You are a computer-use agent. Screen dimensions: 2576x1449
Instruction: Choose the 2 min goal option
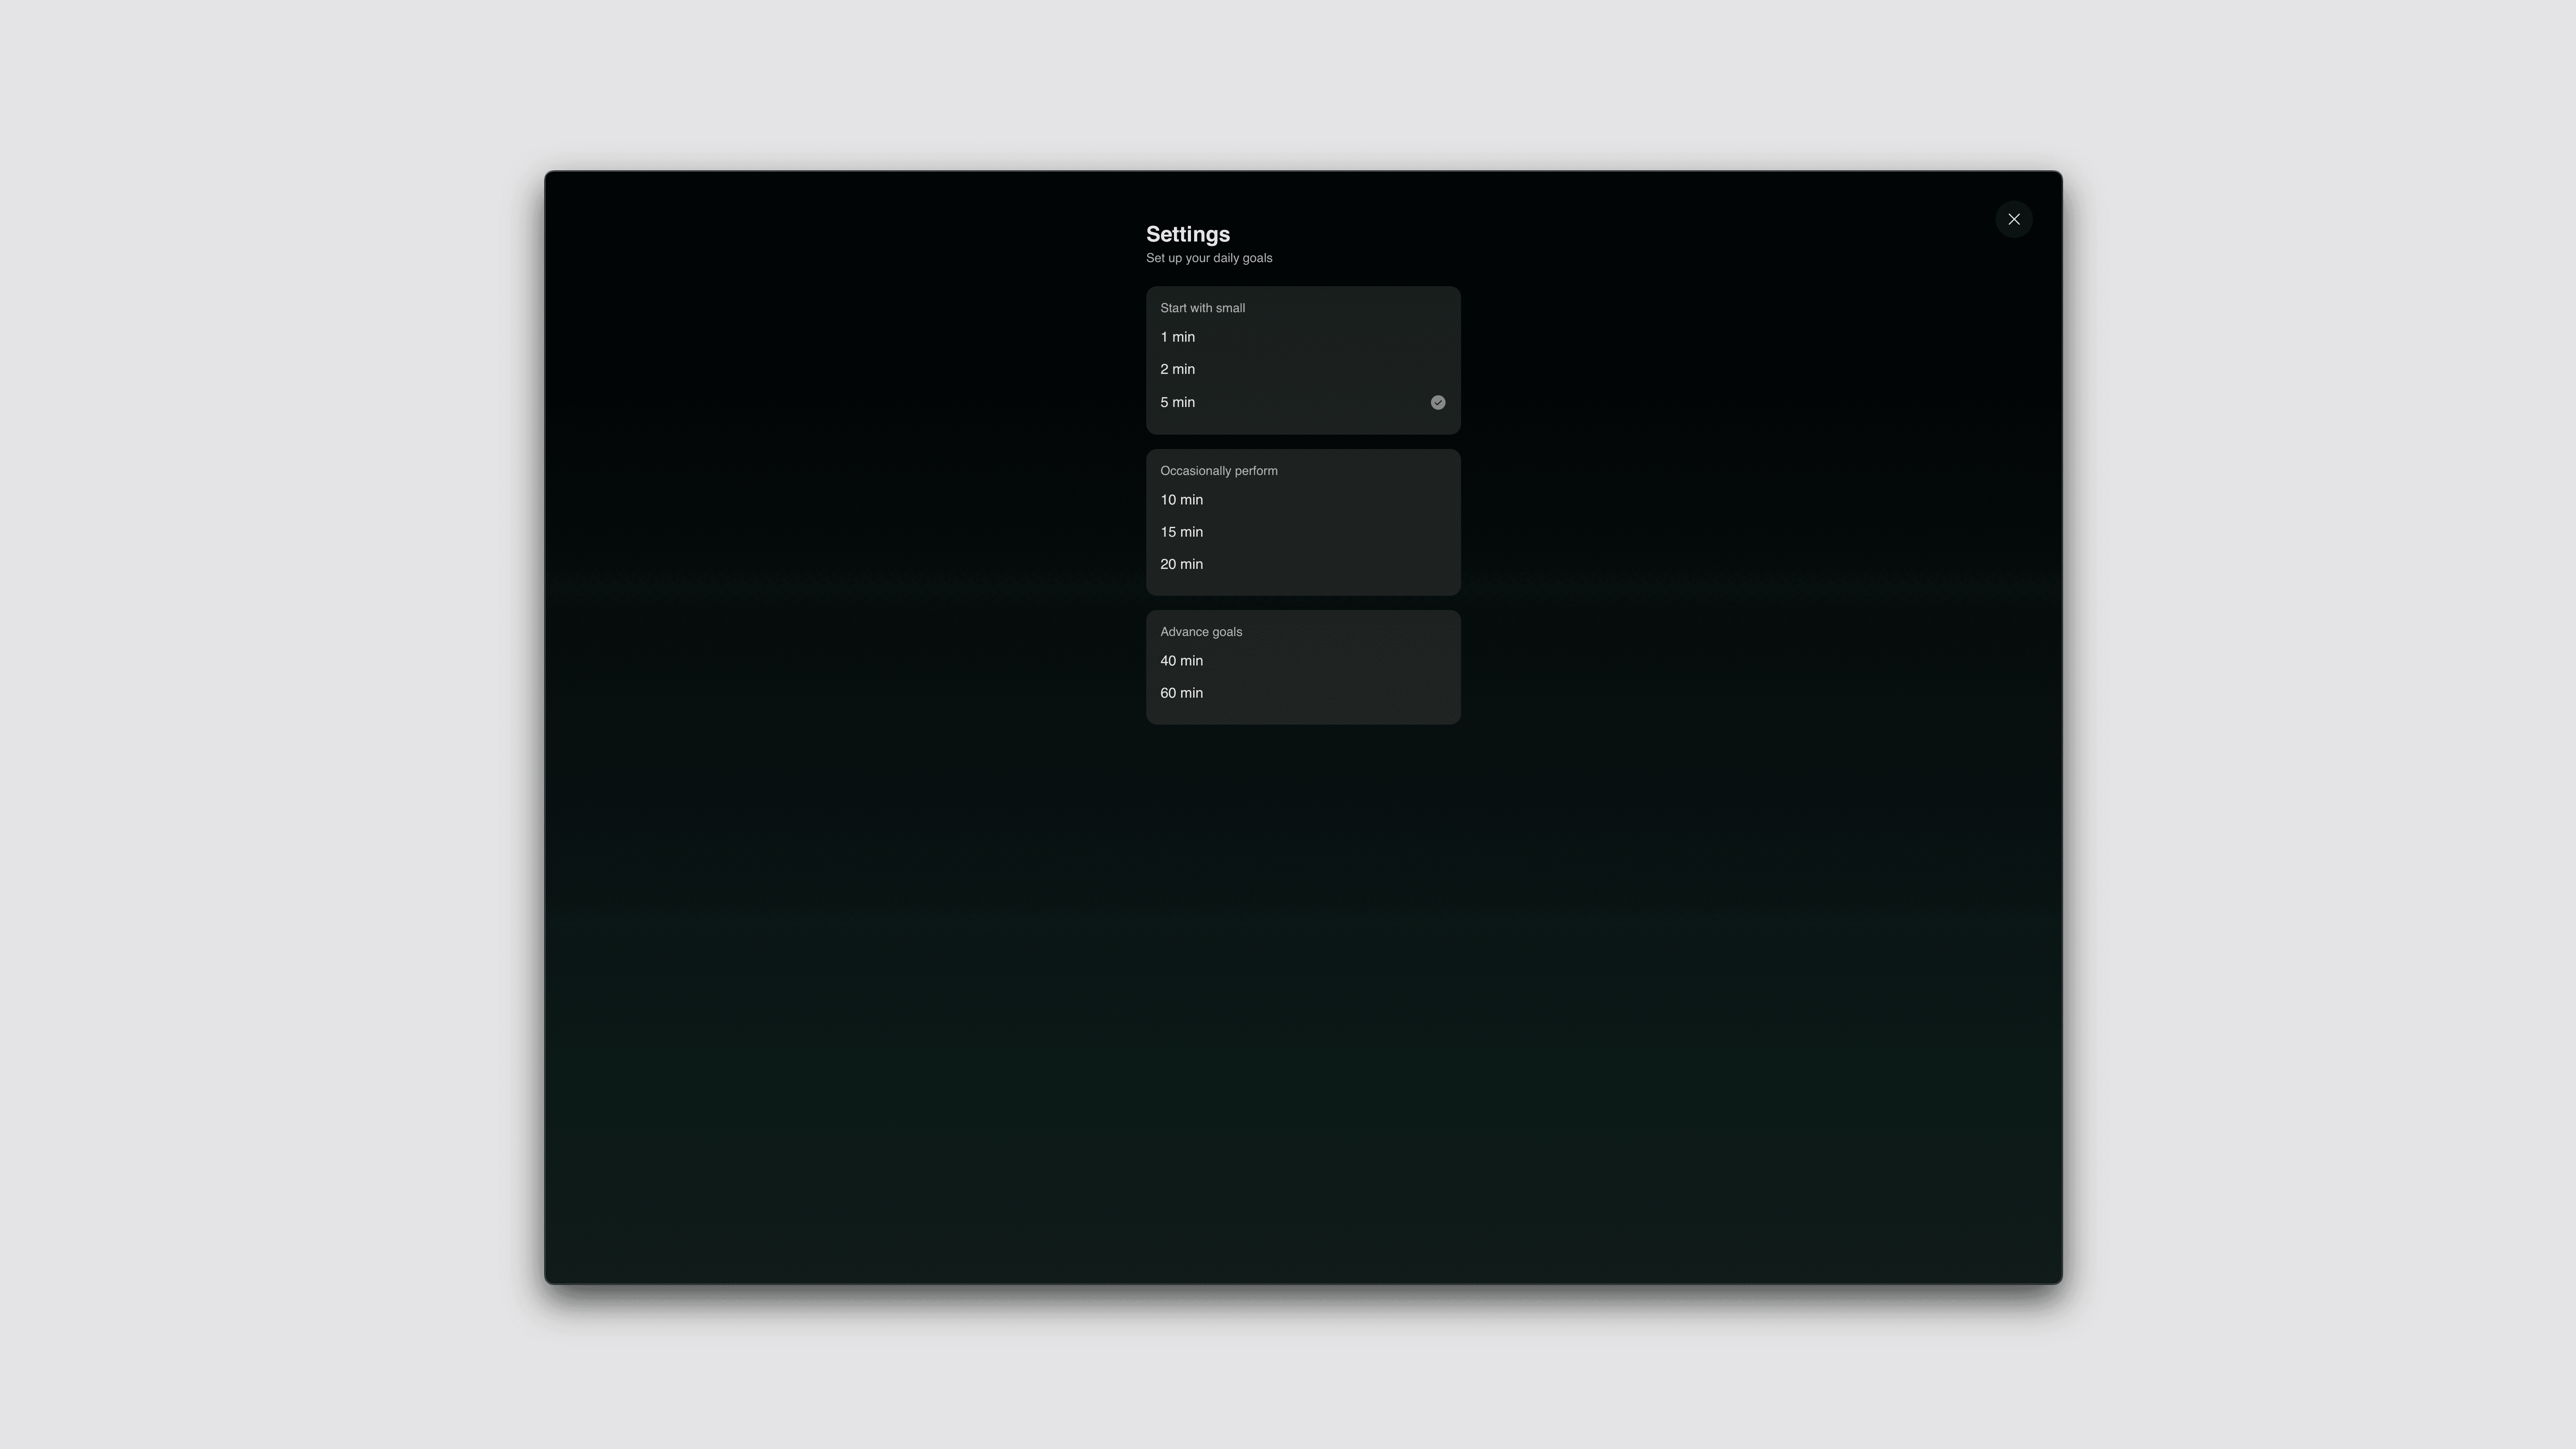click(x=1177, y=369)
